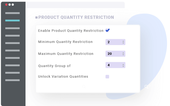Uncheck Enable Product Quantity Restriction checkbox
The height and width of the screenshot is (106, 170).
coord(107,30)
